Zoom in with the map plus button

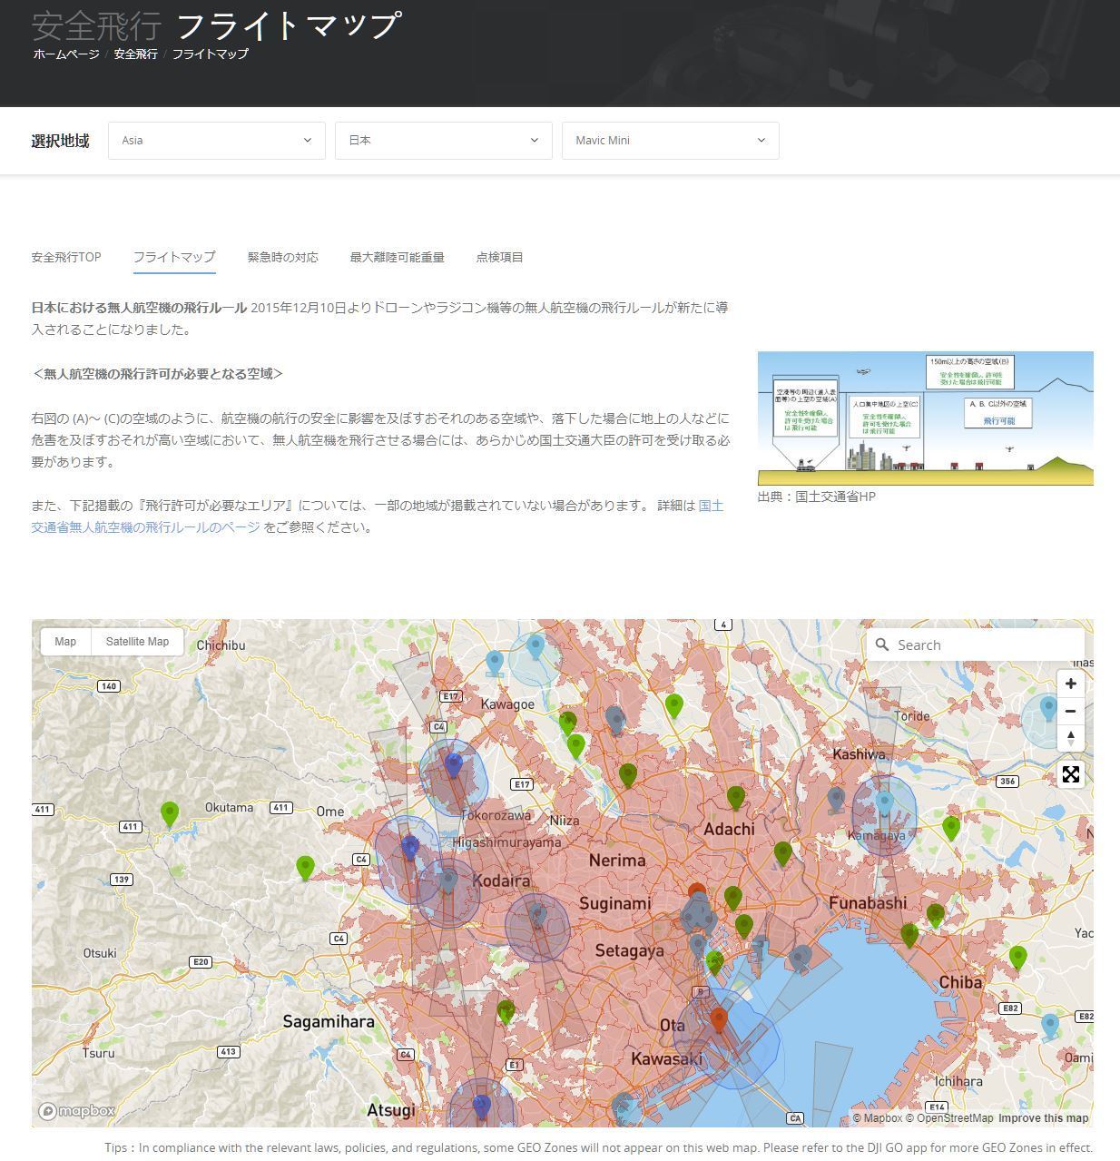1071,684
